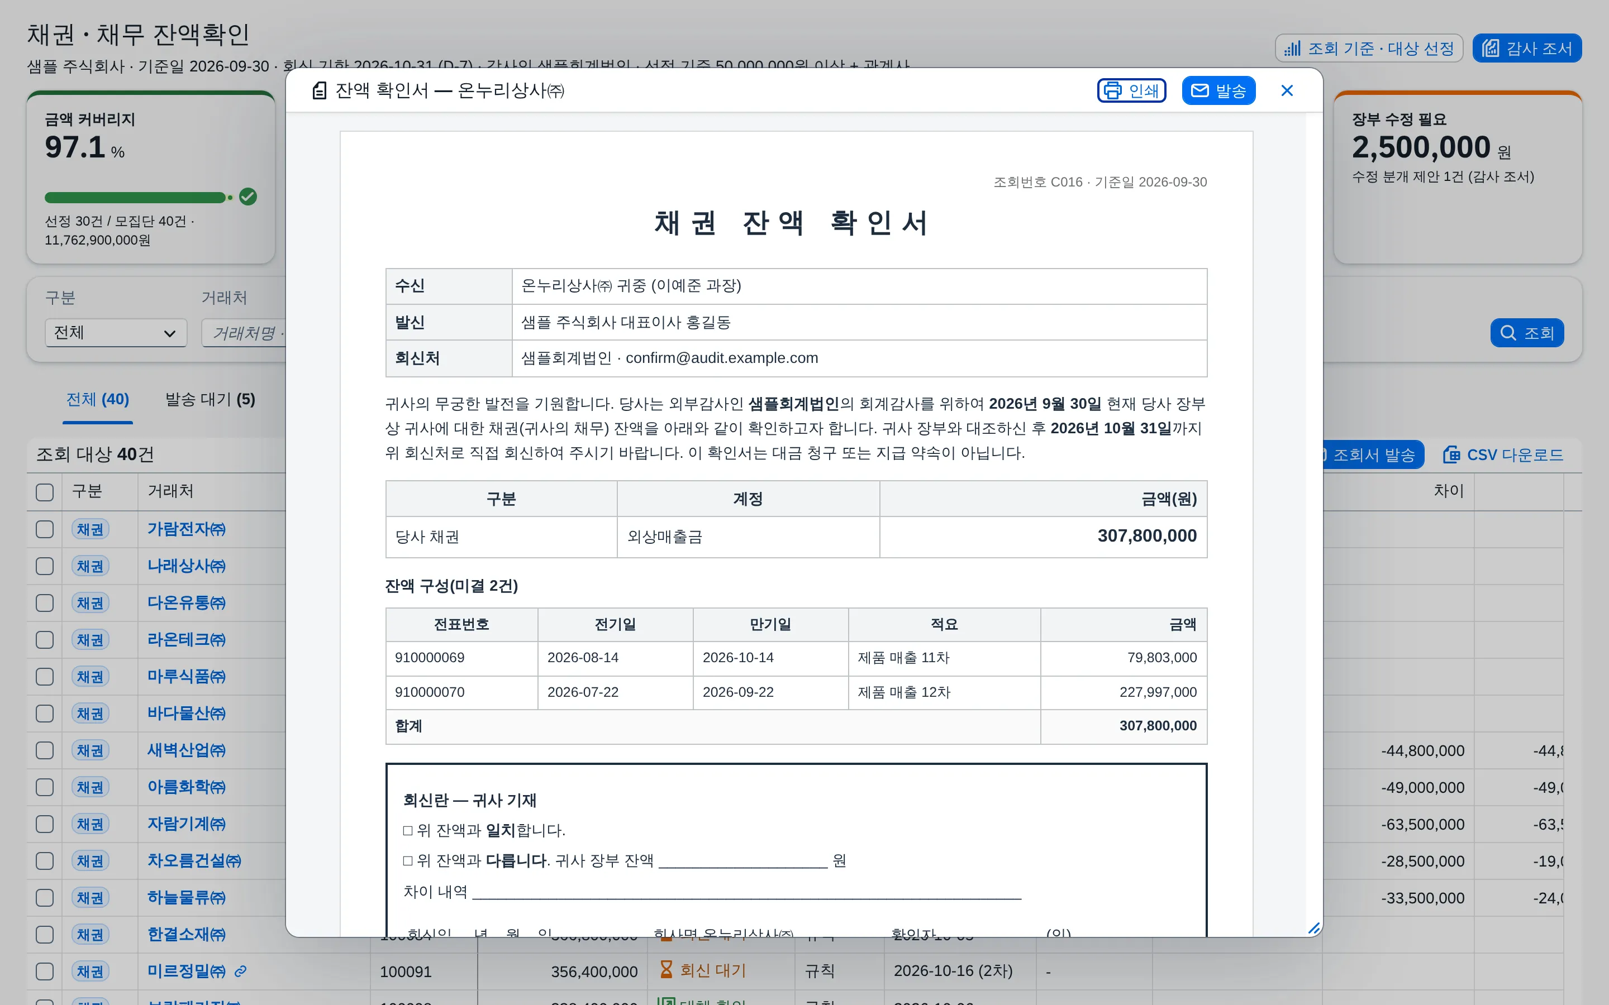
Task: Close the 잔액 확인서 dialog
Action: [1287, 90]
